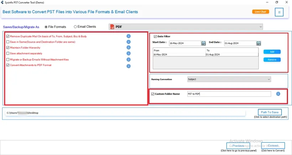The image size is (292, 155).
Task: Click Remove to delete date range
Action: 272,60
